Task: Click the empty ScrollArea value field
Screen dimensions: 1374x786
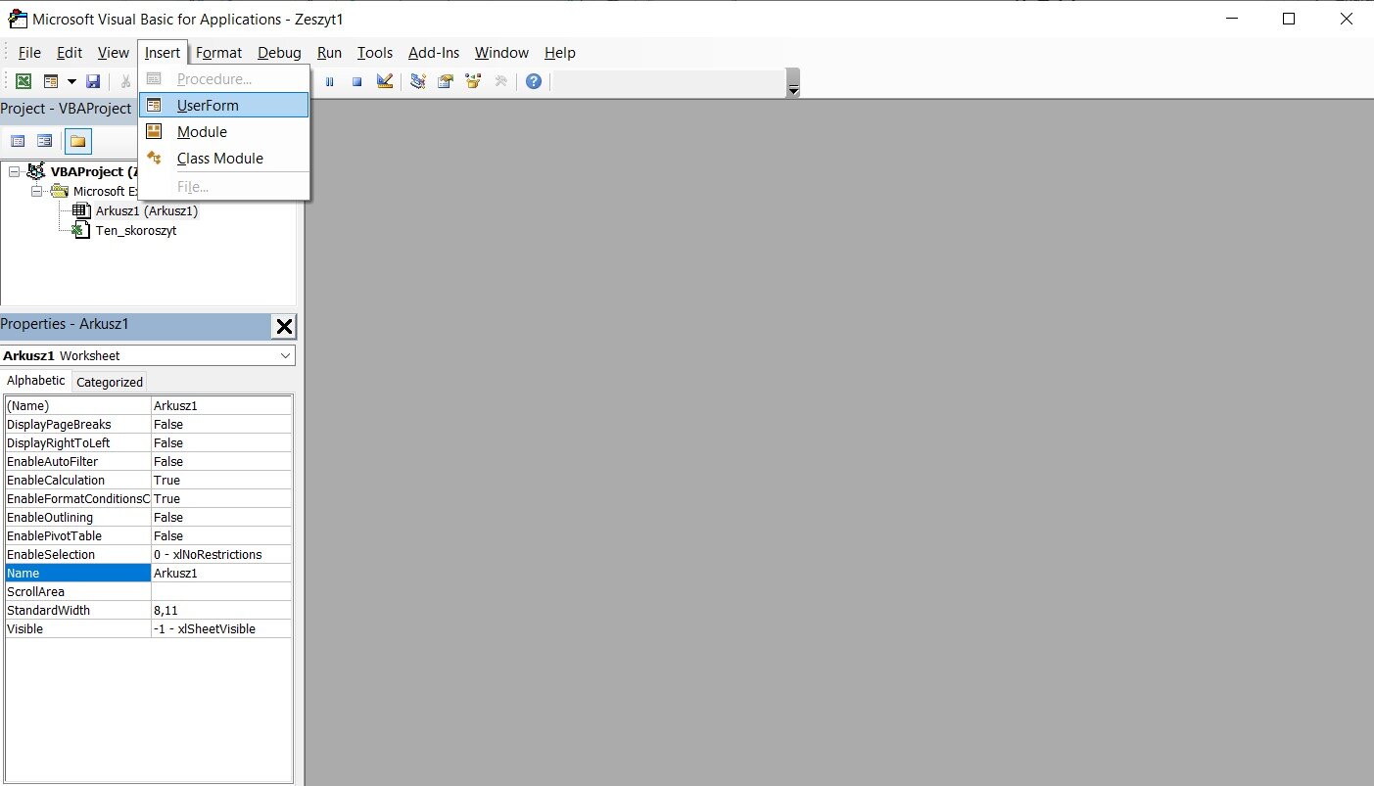Action: coord(221,591)
